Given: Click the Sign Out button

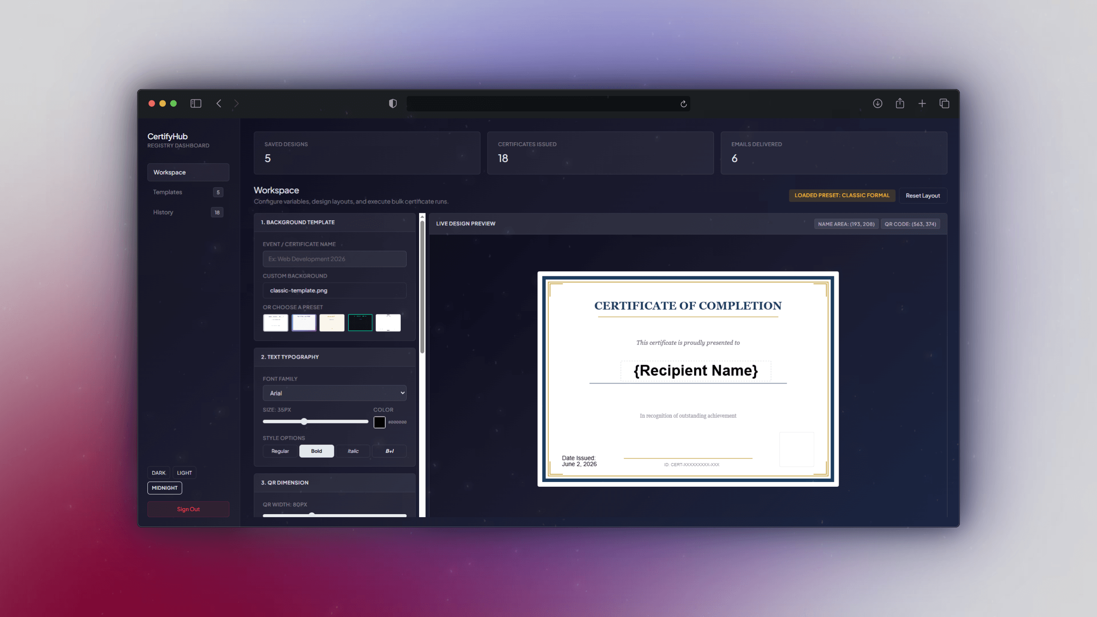Looking at the screenshot, I should pyautogui.click(x=188, y=509).
